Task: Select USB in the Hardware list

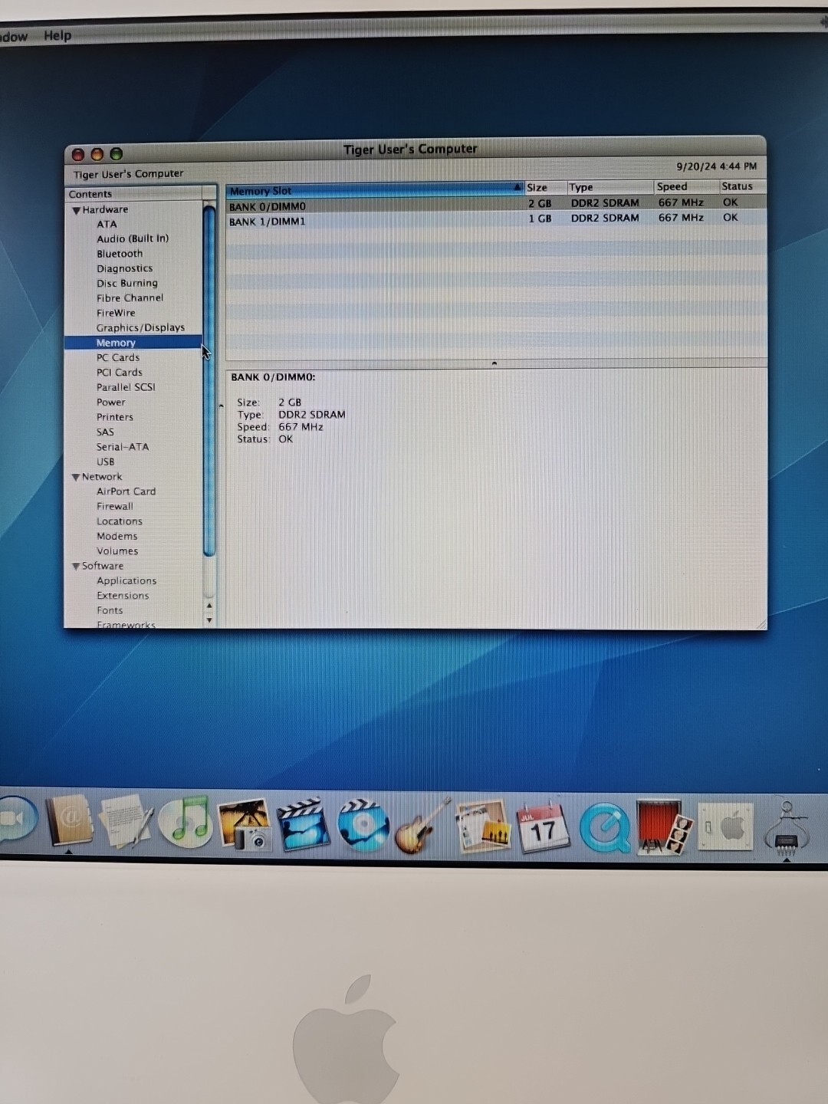Action: 106,462
